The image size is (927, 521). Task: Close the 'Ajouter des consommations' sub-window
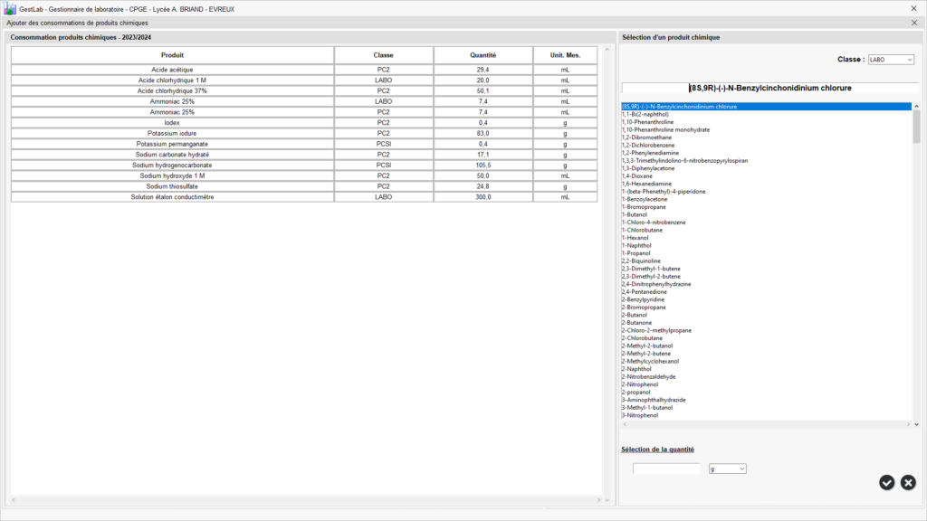coord(913,23)
